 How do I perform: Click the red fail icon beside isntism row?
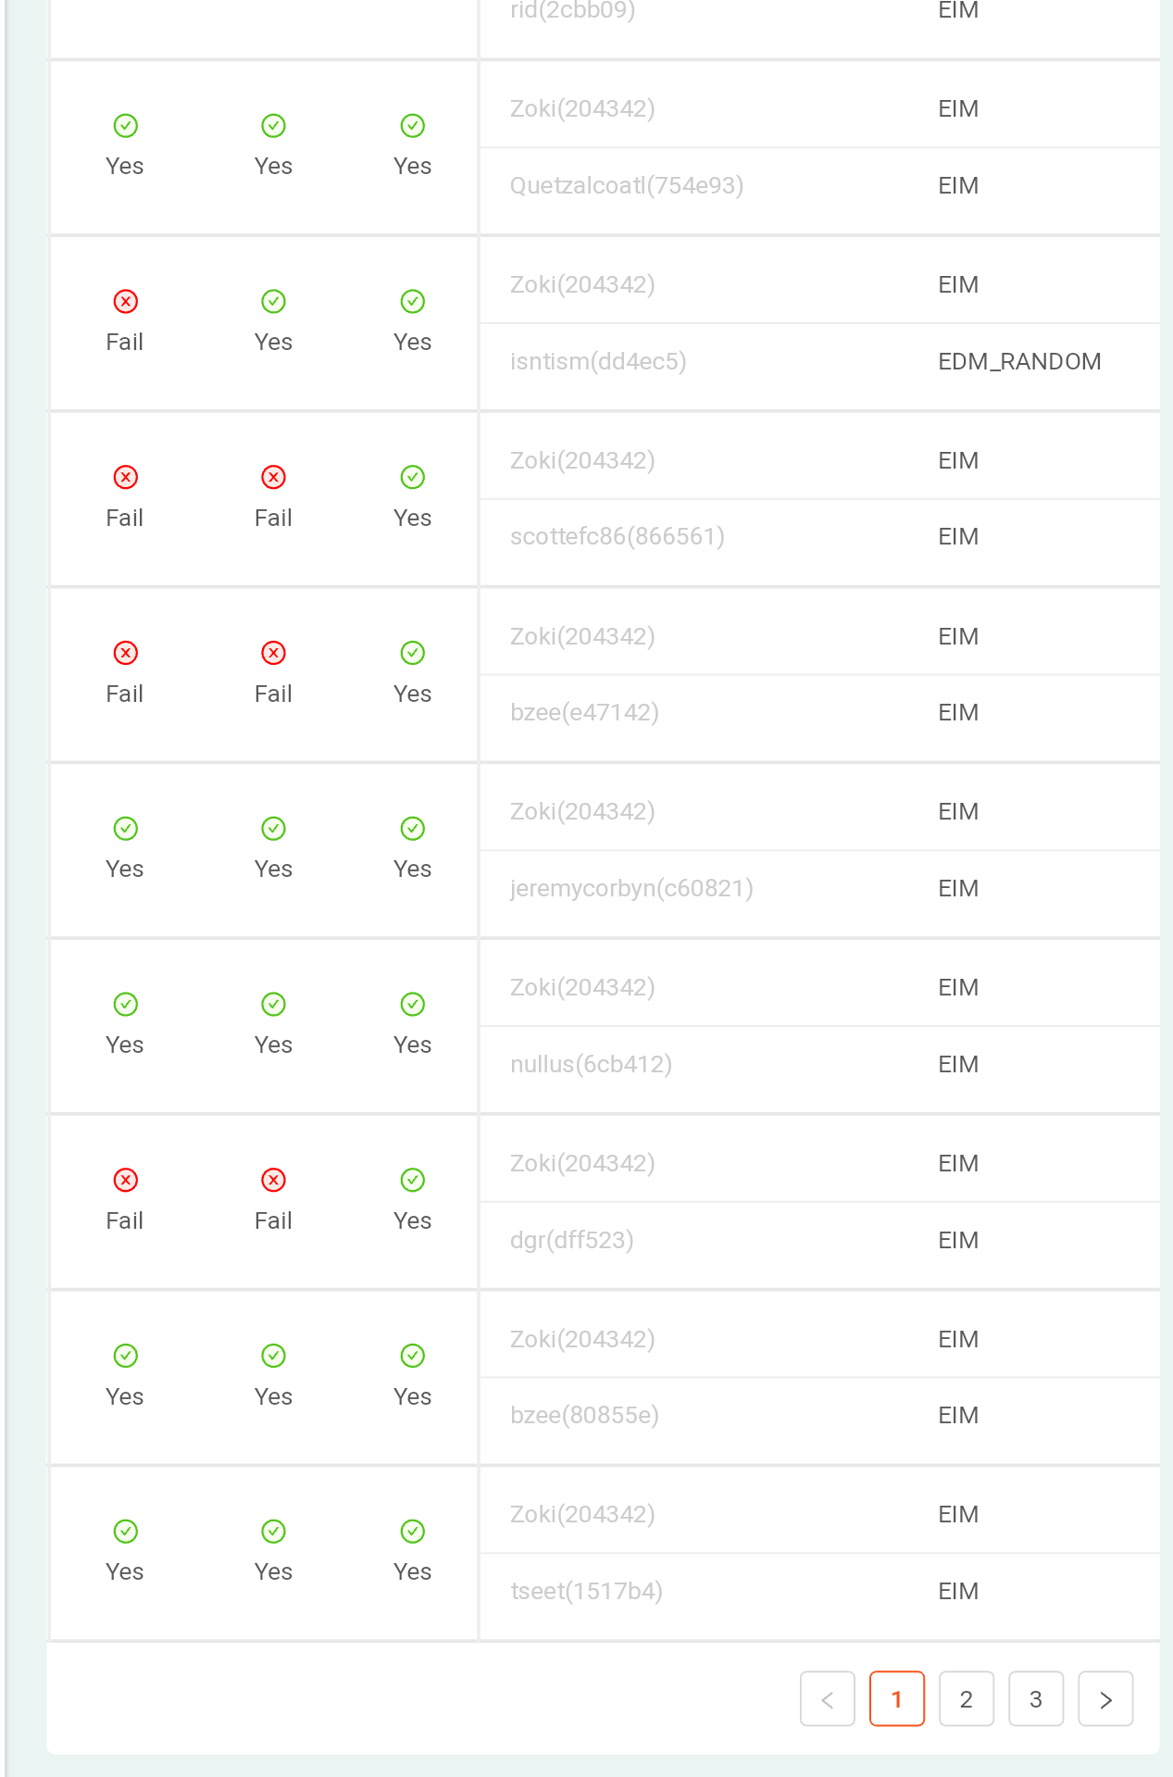(x=125, y=302)
